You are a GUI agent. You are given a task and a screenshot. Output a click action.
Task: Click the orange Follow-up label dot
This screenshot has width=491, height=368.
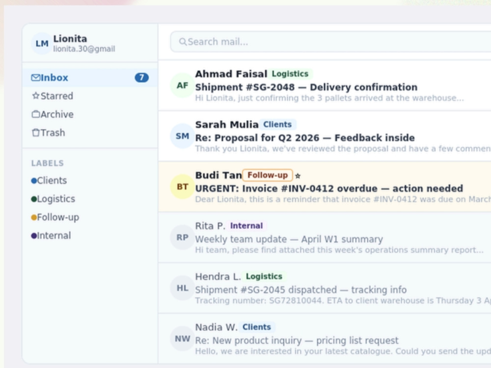pyautogui.click(x=34, y=217)
